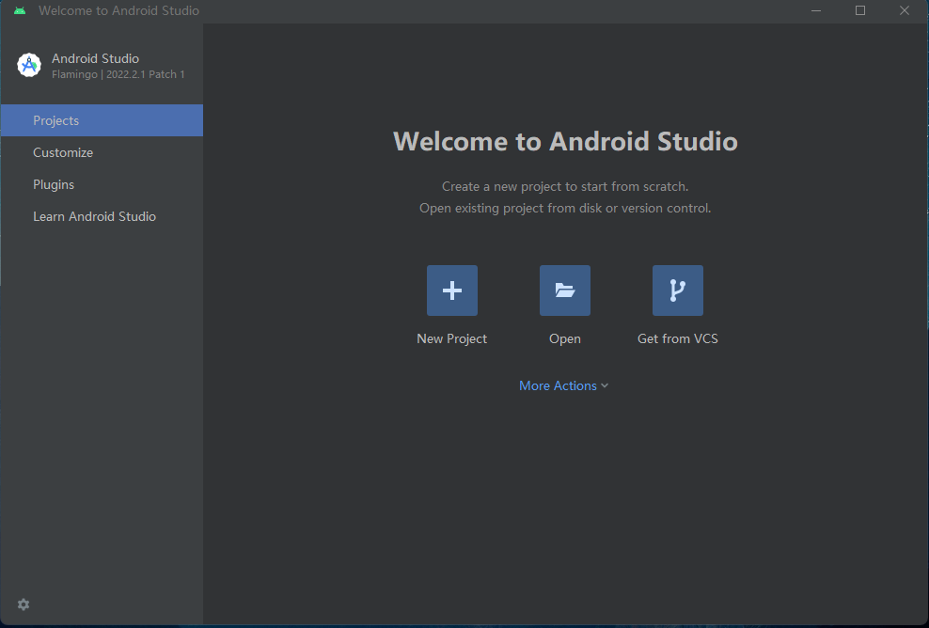
Task: Click the Get from VCS label
Action: pyautogui.click(x=678, y=338)
